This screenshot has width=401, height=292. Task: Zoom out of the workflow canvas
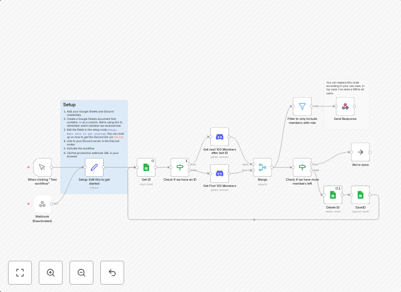81,273
